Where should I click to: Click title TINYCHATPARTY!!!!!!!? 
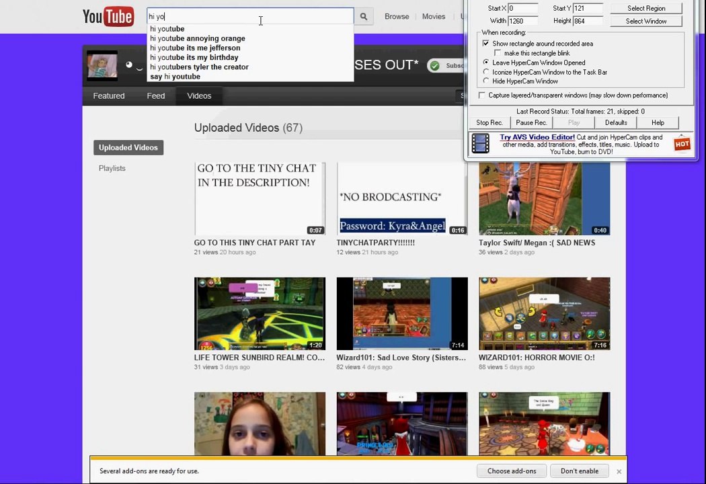pos(375,243)
